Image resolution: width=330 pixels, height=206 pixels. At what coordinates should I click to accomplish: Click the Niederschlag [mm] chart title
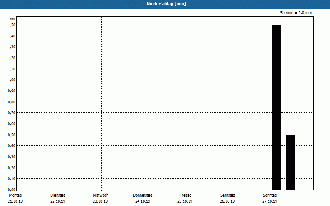(166, 4)
